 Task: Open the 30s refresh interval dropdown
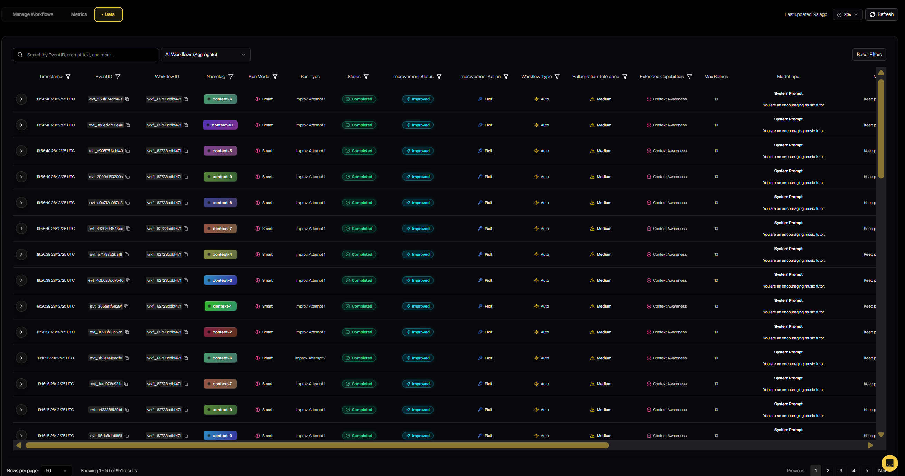coord(847,14)
